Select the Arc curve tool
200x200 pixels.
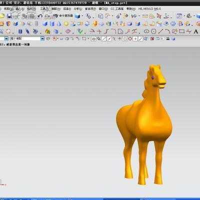[x=167, y=31]
